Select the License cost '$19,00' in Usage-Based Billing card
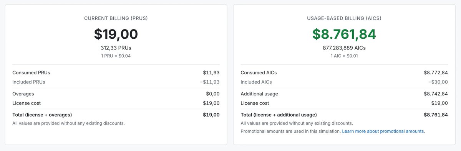The image size is (461, 151). pos(439,103)
